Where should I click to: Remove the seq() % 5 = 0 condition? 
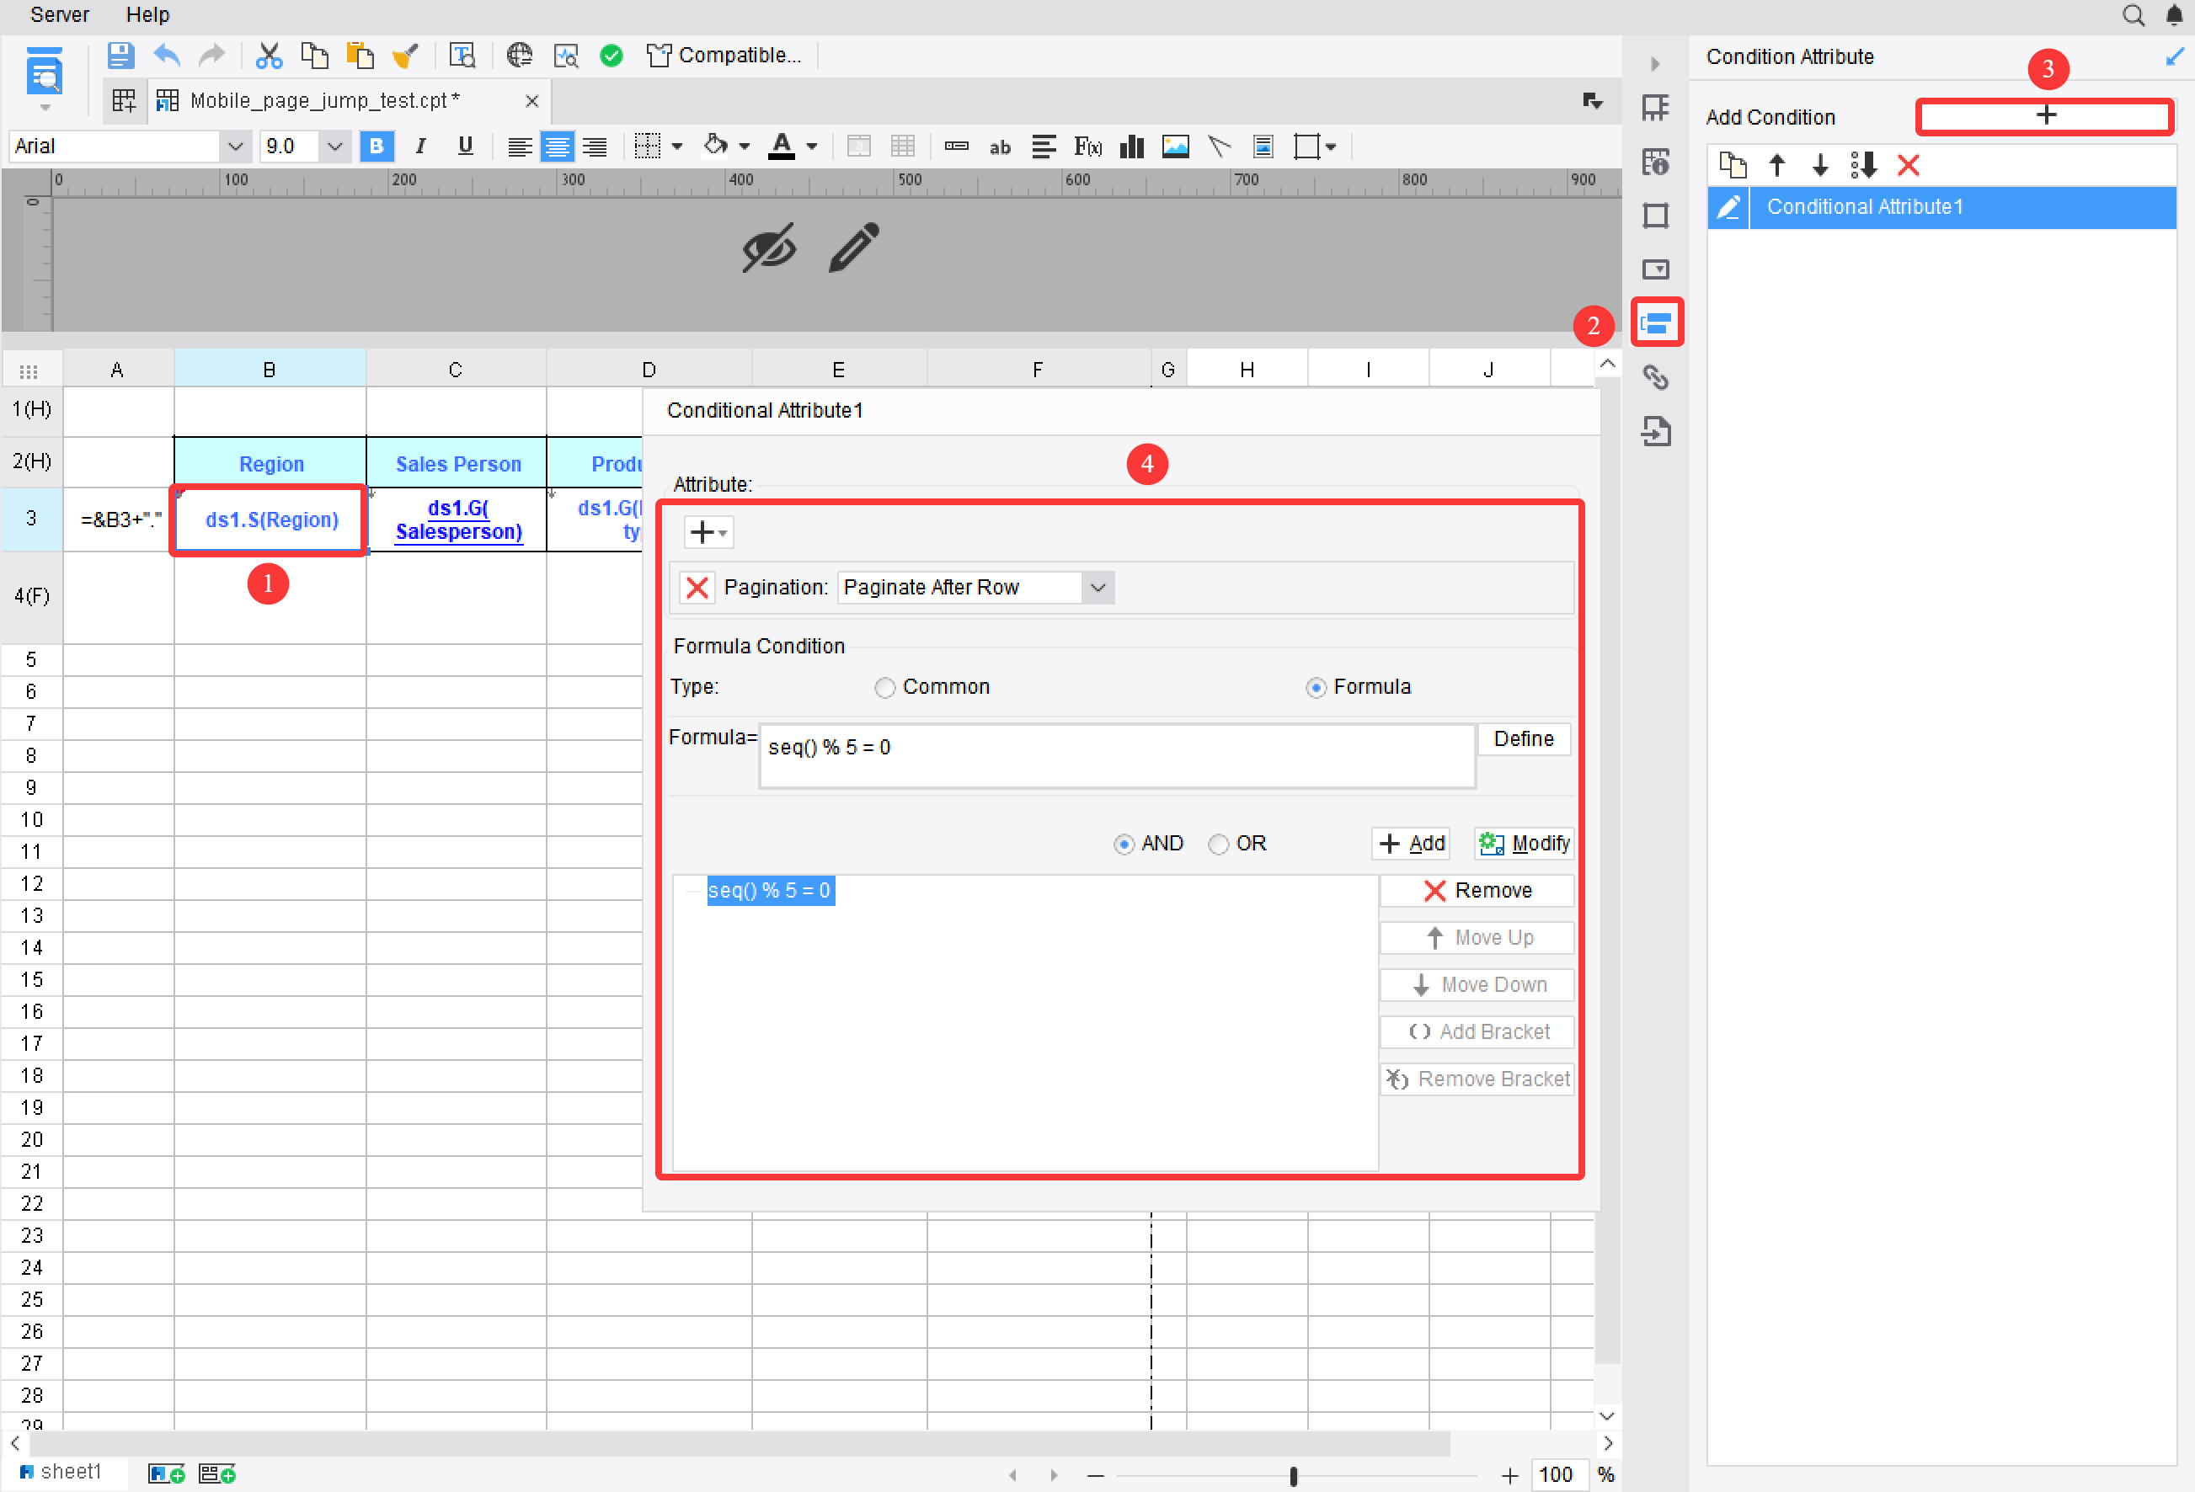(1476, 889)
